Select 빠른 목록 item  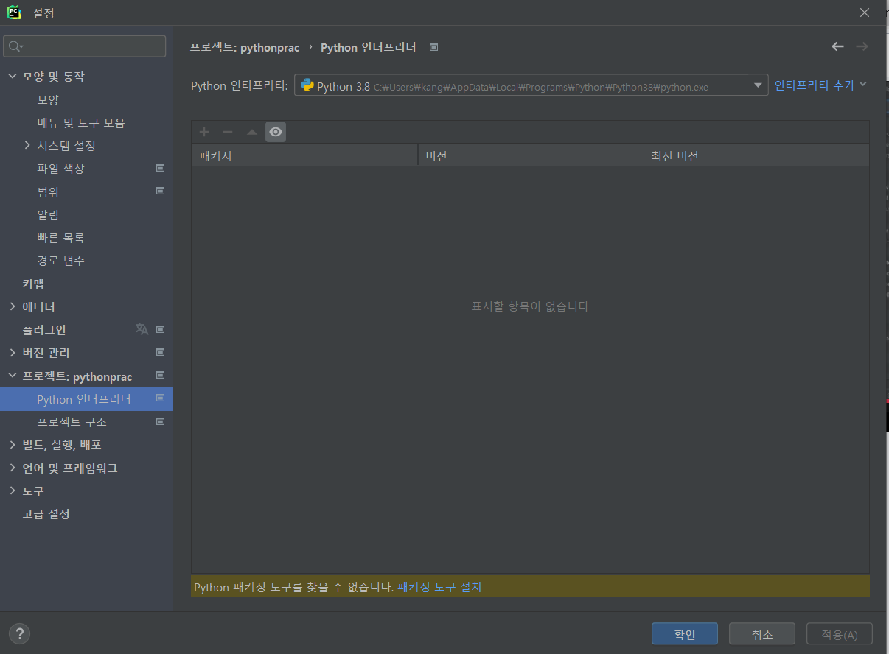coord(61,238)
